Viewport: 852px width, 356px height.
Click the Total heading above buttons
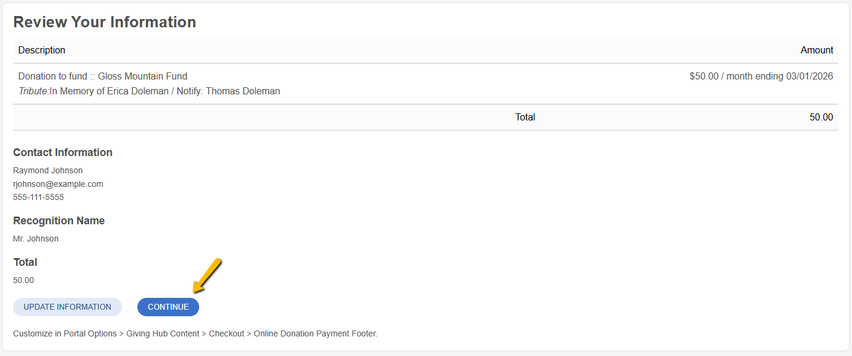tap(25, 262)
